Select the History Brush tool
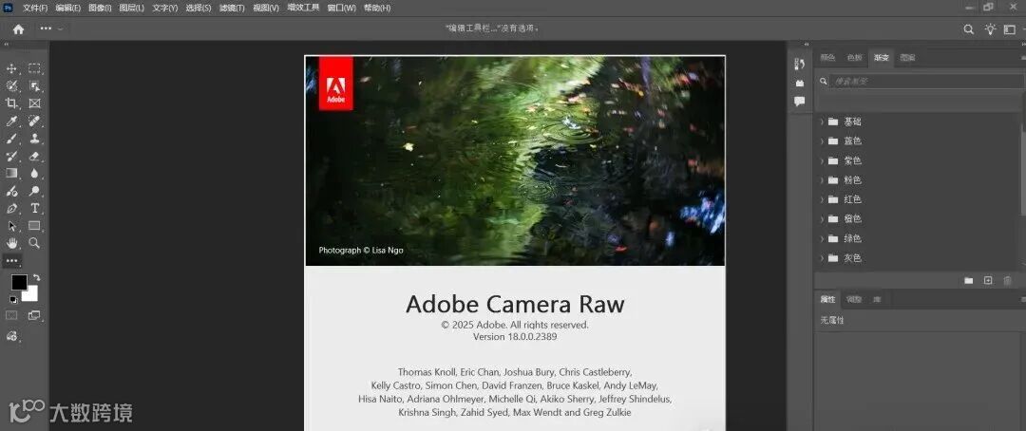The height and width of the screenshot is (431, 1026). pos(11,157)
